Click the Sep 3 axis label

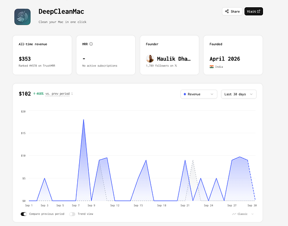[x=45, y=205]
